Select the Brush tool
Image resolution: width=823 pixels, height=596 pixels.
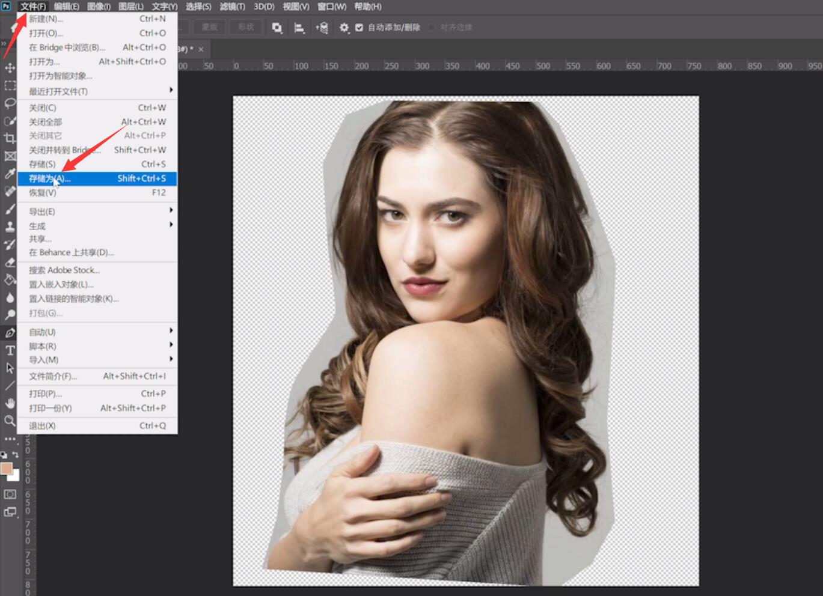(x=10, y=209)
